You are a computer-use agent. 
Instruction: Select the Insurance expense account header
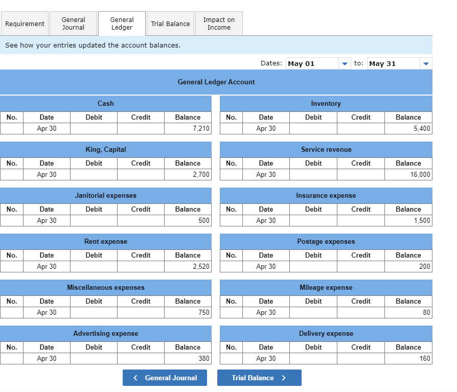pos(326,196)
